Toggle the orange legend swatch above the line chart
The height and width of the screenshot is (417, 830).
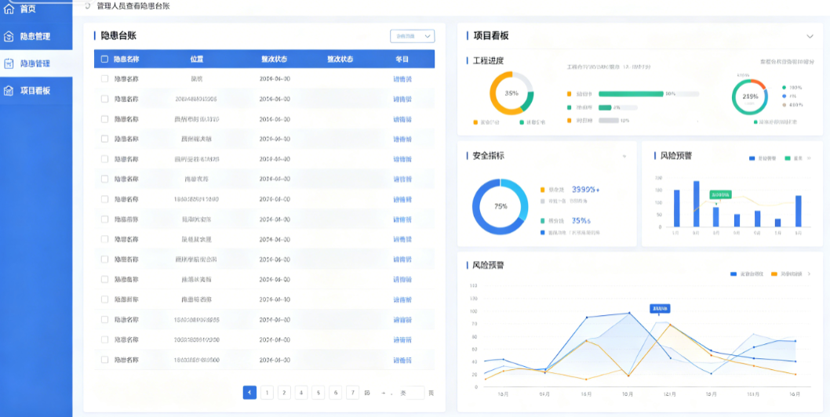point(774,274)
